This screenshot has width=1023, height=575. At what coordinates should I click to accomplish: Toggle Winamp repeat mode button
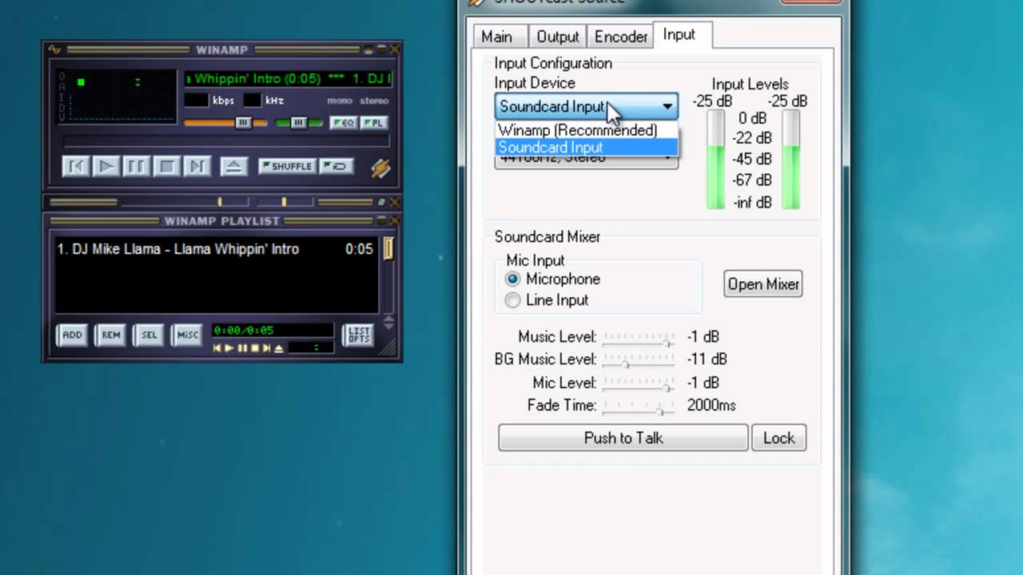click(x=336, y=166)
